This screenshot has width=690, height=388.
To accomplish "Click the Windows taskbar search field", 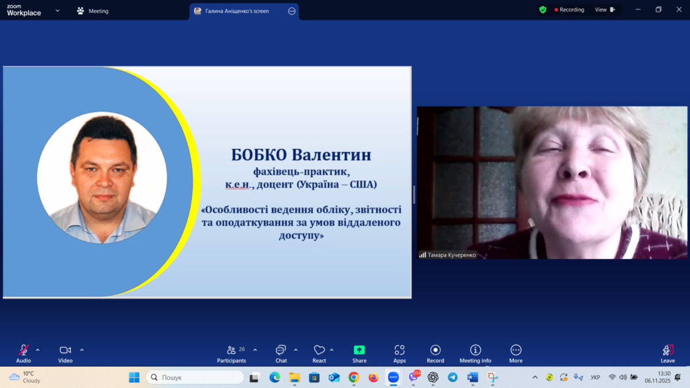I will point(195,378).
